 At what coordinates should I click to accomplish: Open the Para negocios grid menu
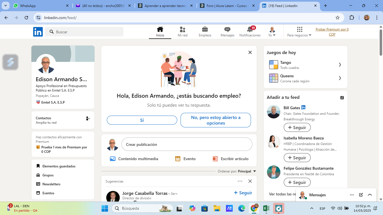(x=299, y=32)
